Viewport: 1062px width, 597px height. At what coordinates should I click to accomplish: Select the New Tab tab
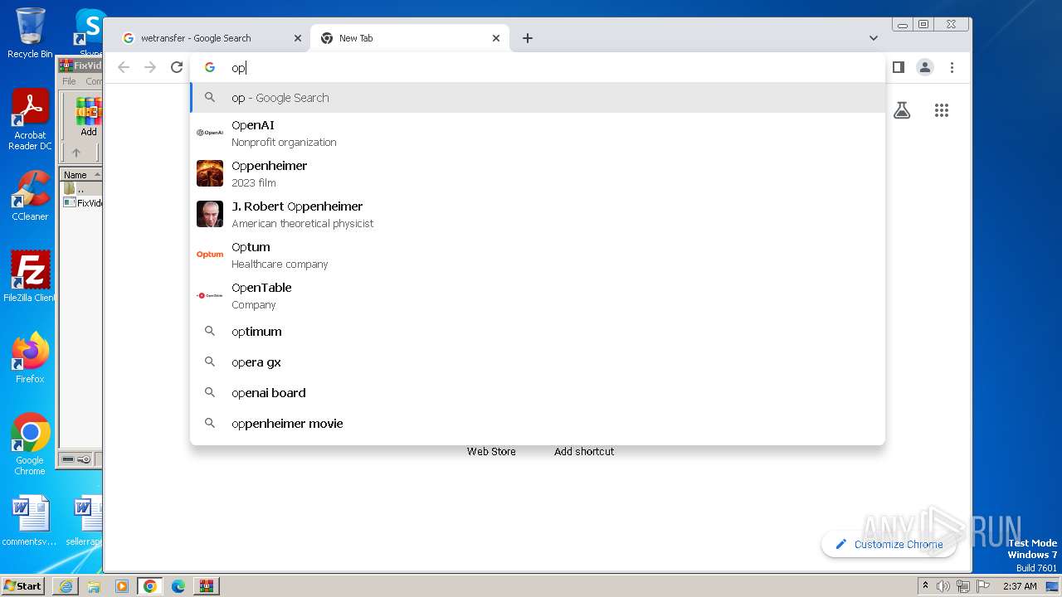click(x=409, y=38)
